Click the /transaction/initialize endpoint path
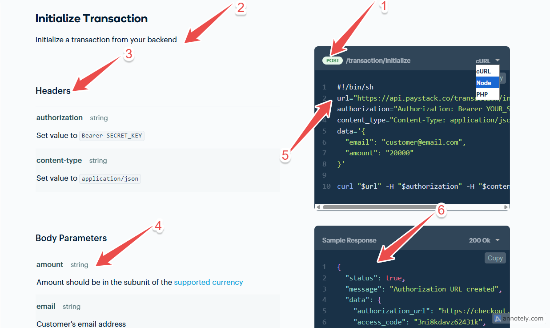Viewport: 550px width, 328px height. click(x=378, y=61)
